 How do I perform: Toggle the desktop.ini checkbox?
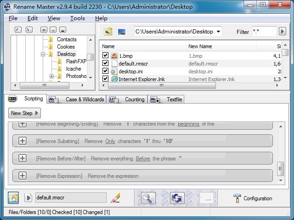(106, 71)
